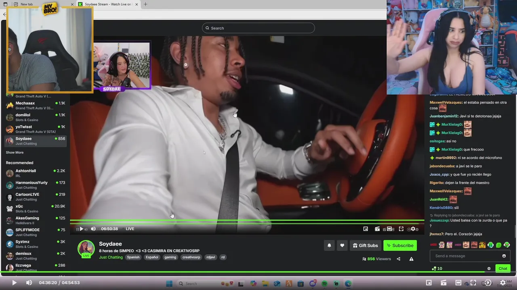517x290 pixels.
Task: Focus the Kick search box
Action: pos(258,28)
